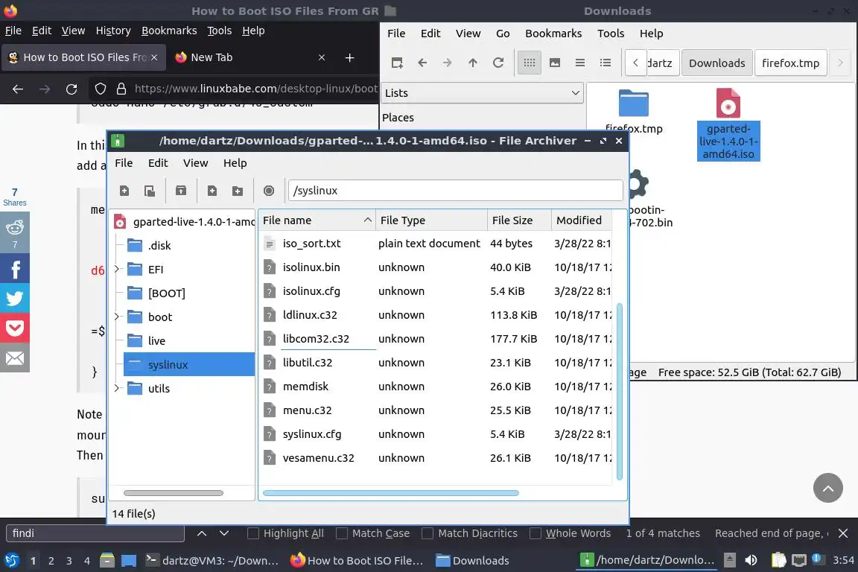Image resolution: width=858 pixels, height=572 pixels.
Task: Go back in Downloads file manager
Action: click(x=422, y=63)
